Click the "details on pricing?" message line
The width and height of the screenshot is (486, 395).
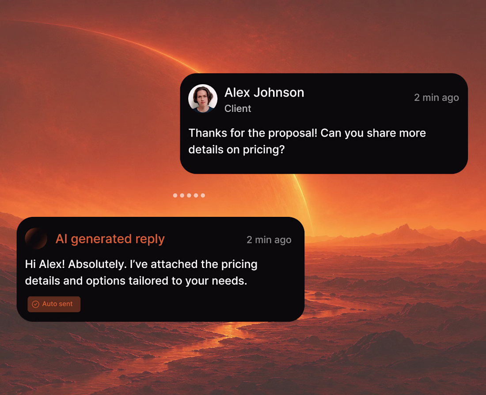click(x=236, y=150)
